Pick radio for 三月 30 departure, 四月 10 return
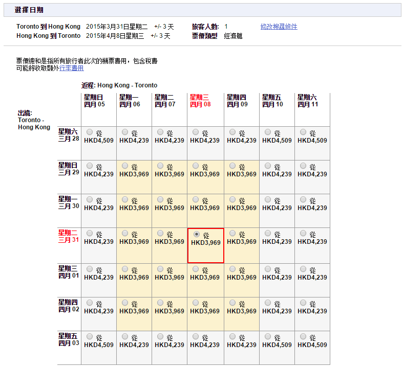The image size is (403, 367). point(268,200)
